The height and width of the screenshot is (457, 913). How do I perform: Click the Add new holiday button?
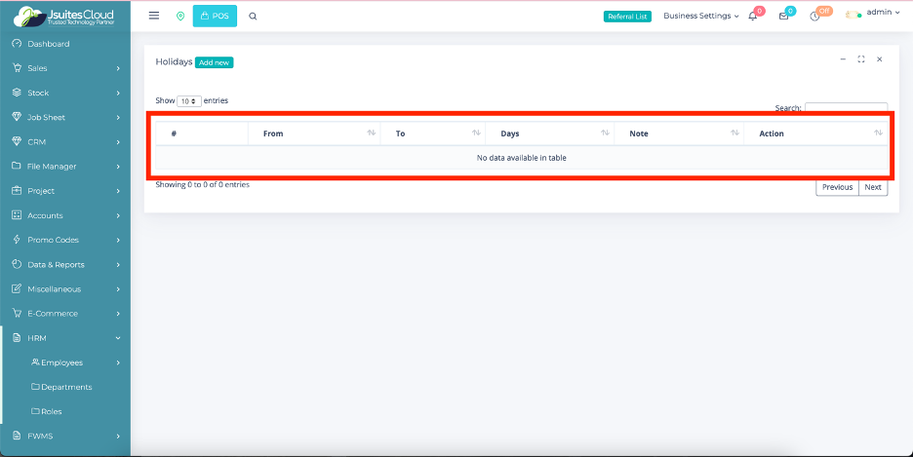point(214,62)
